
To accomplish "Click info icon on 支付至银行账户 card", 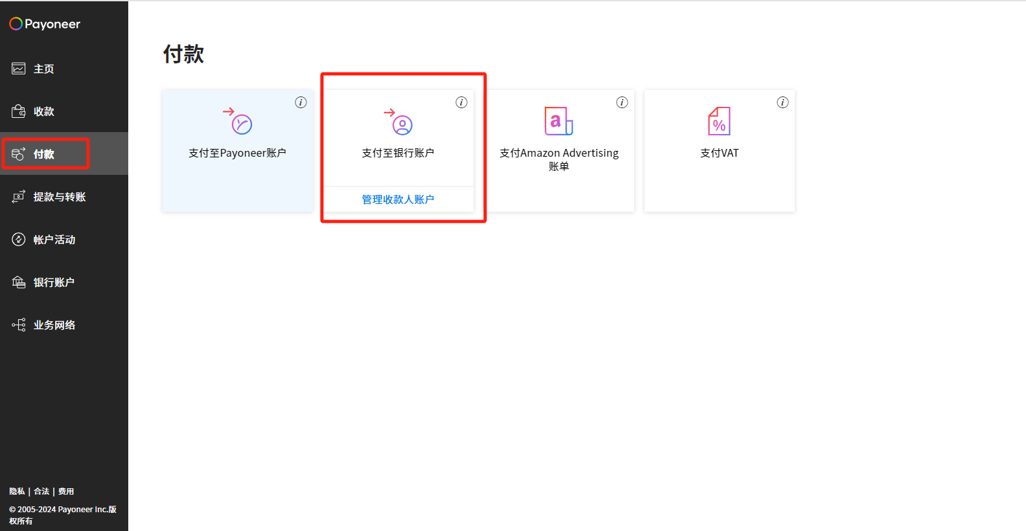I will tap(461, 102).
